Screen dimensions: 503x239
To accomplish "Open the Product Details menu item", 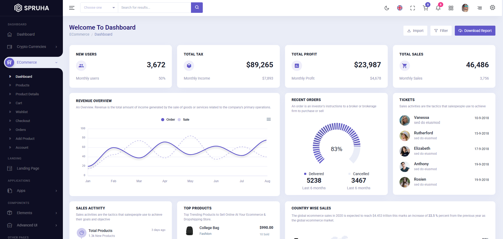I will pos(27,94).
